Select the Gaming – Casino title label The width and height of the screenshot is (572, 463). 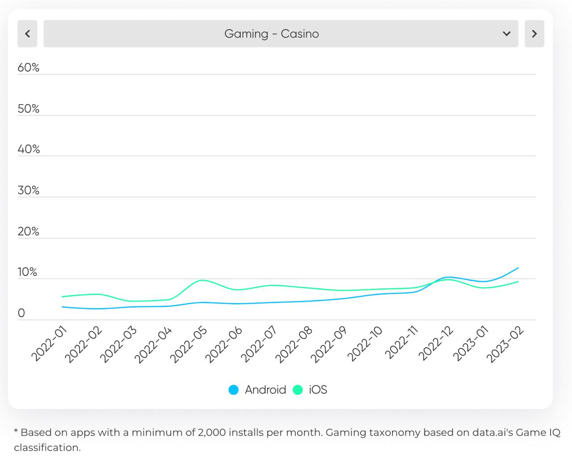click(272, 34)
